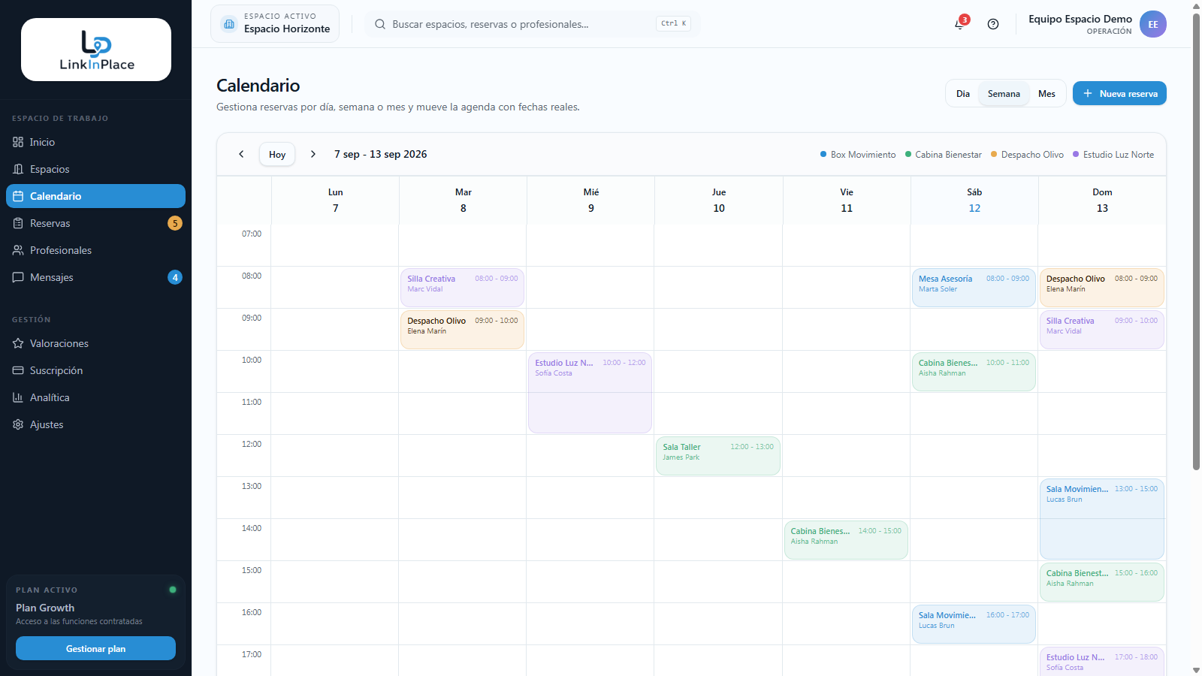Click the Ajustes gear icon
Screen dimensions: 1202x676
pyautogui.click(x=18, y=424)
